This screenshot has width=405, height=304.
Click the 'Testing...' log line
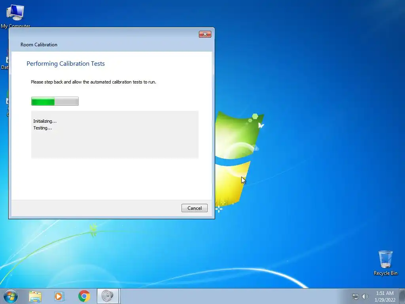(x=43, y=128)
